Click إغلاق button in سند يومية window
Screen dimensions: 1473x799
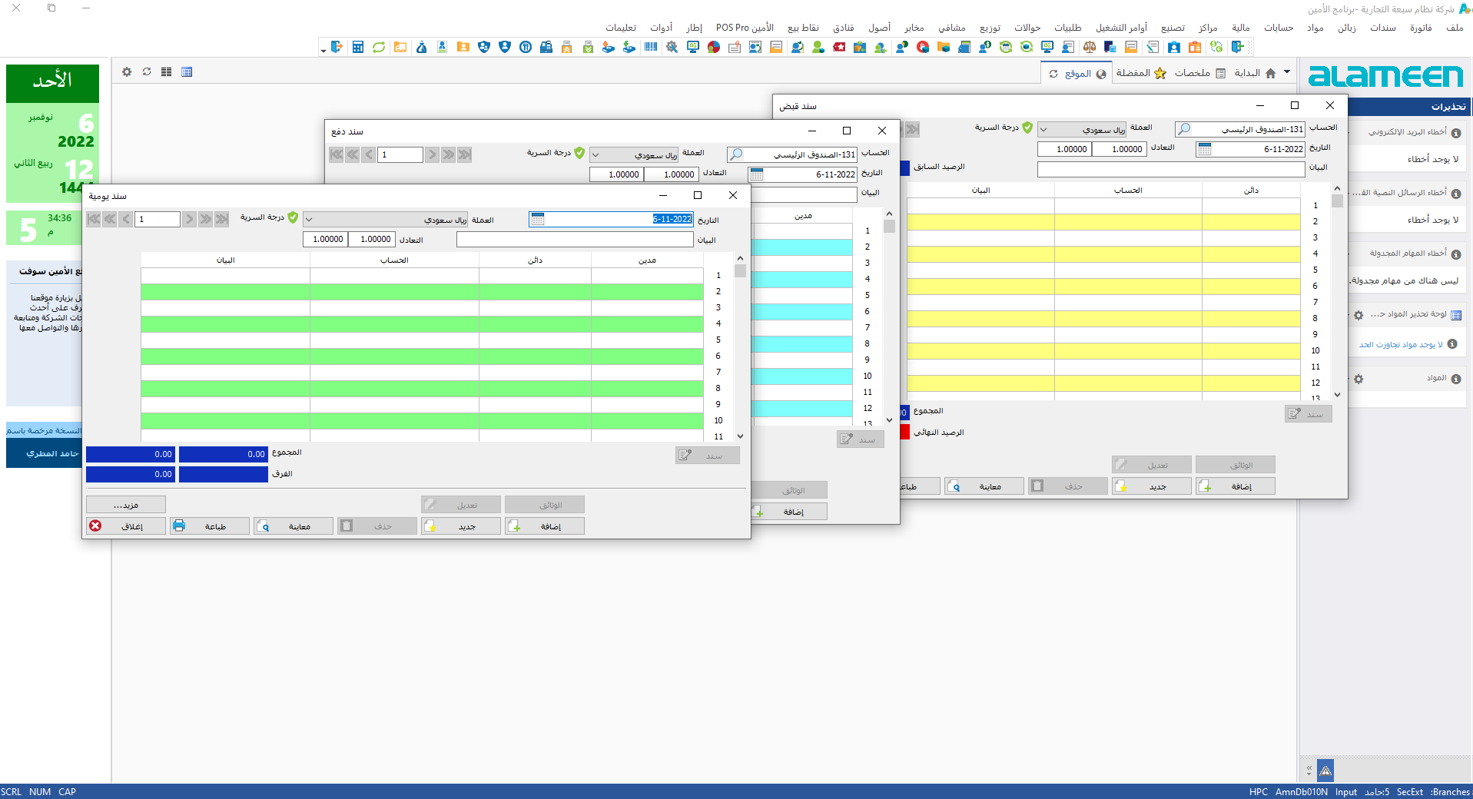tap(126, 526)
